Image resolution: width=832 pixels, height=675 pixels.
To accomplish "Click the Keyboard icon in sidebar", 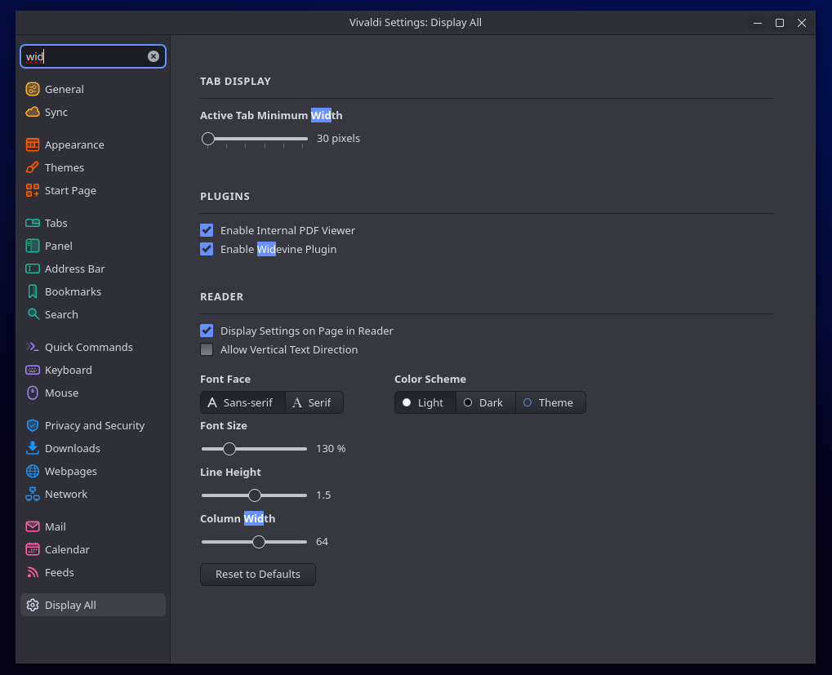I will tap(33, 370).
